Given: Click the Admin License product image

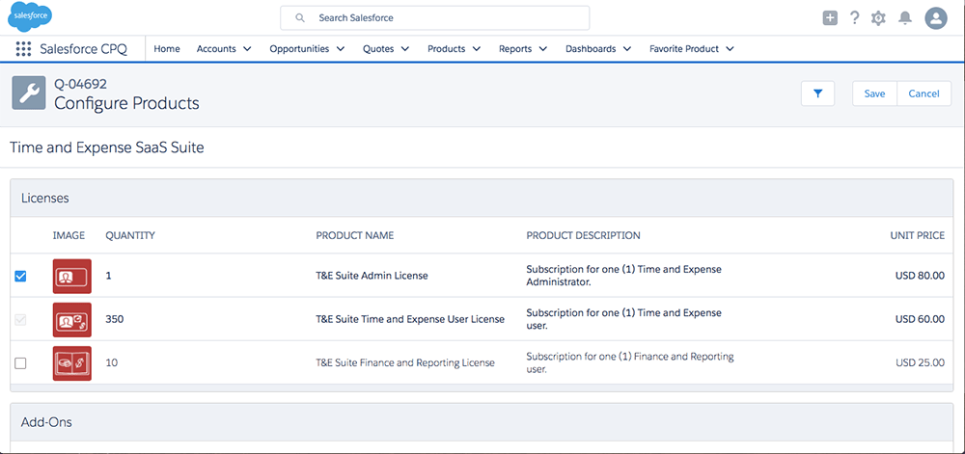Looking at the screenshot, I should click(x=72, y=277).
